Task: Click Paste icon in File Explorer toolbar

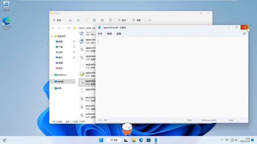Action: click(86, 20)
